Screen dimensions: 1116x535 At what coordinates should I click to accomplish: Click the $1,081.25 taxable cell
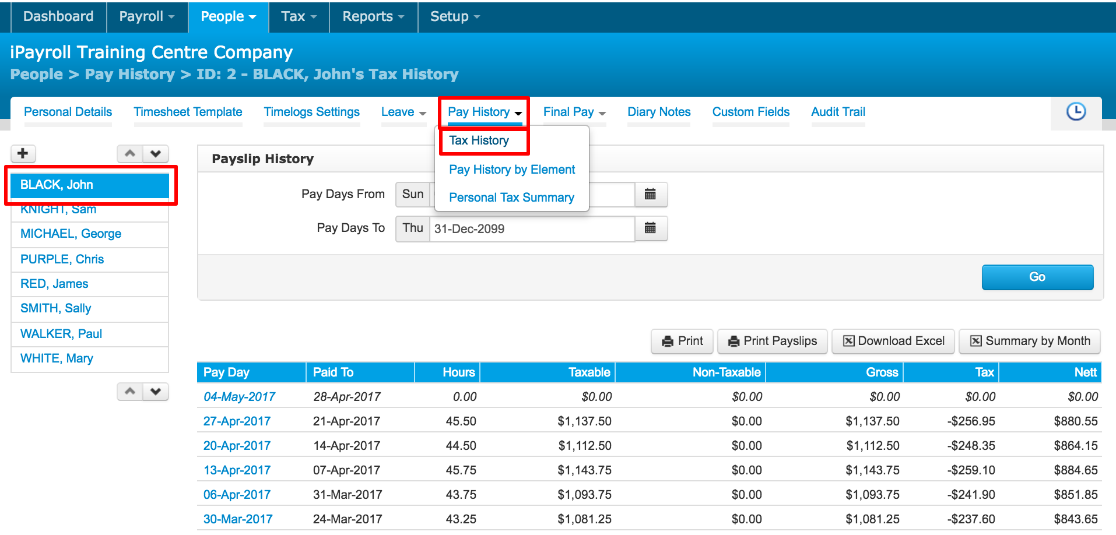click(584, 519)
